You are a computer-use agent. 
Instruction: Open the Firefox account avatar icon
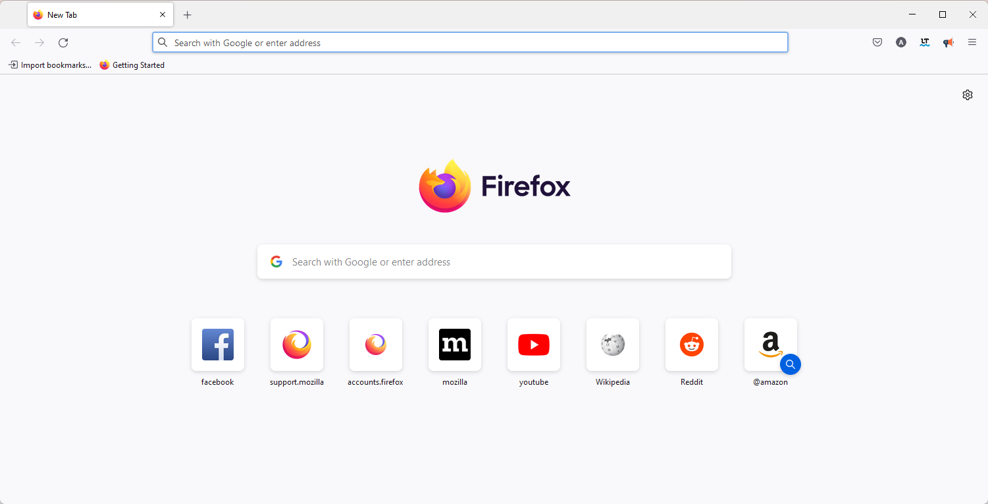click(x=901, y=43)
